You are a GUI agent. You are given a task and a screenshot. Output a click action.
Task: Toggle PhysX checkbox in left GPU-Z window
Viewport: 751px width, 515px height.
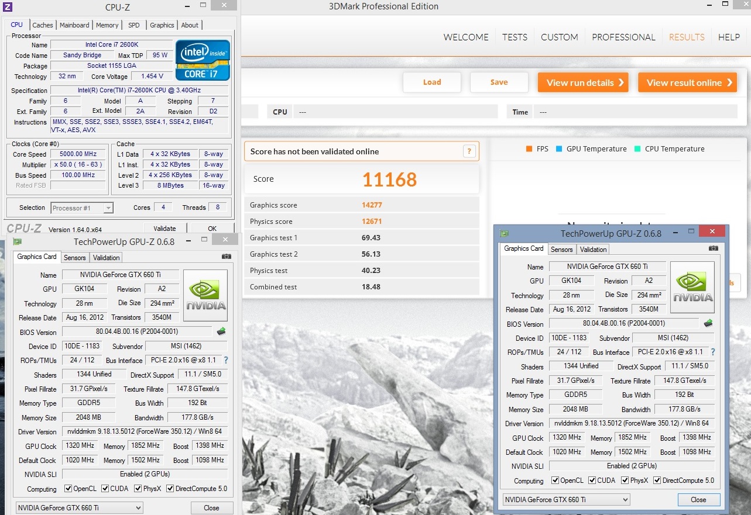coord(138,489)
